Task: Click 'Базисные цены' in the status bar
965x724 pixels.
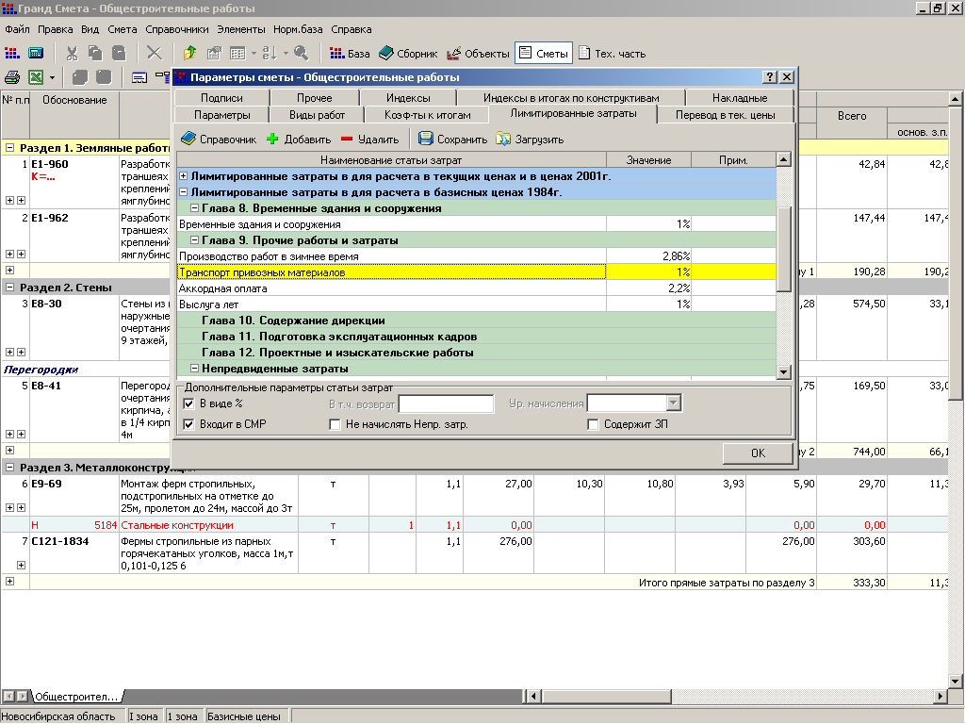Action: coord(244,716)
